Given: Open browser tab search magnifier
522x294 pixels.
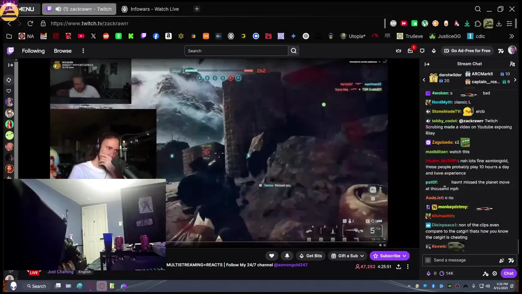Looking at the screenshot, I should pos(478,9).
